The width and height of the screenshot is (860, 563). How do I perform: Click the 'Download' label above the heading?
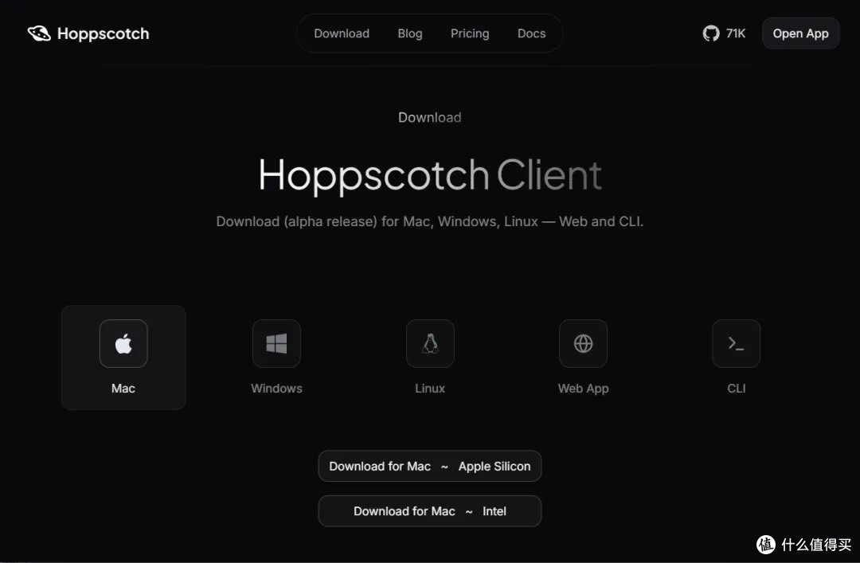tap(429, 117)
